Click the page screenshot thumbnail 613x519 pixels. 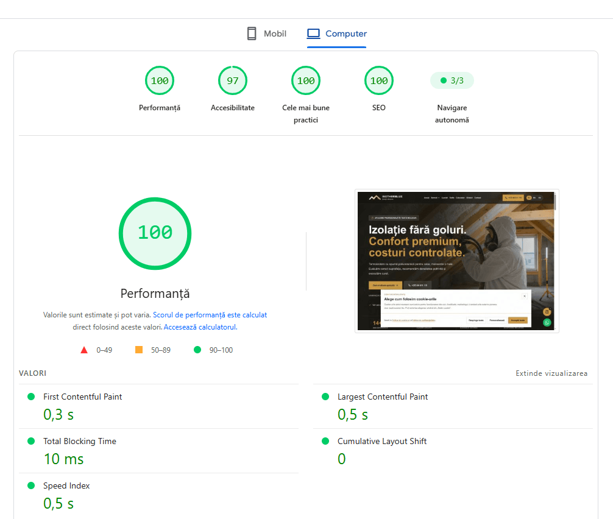pyautogui.click(x=456, y=261)
